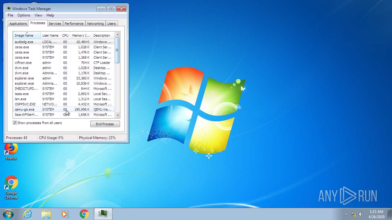Open the Start menu orb
This screenshot has width=392, height=220.
pyautogui.click(x=8, y=214)
